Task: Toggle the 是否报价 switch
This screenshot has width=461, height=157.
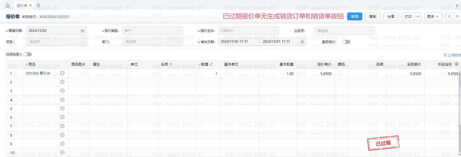Action: click(346, 42)
